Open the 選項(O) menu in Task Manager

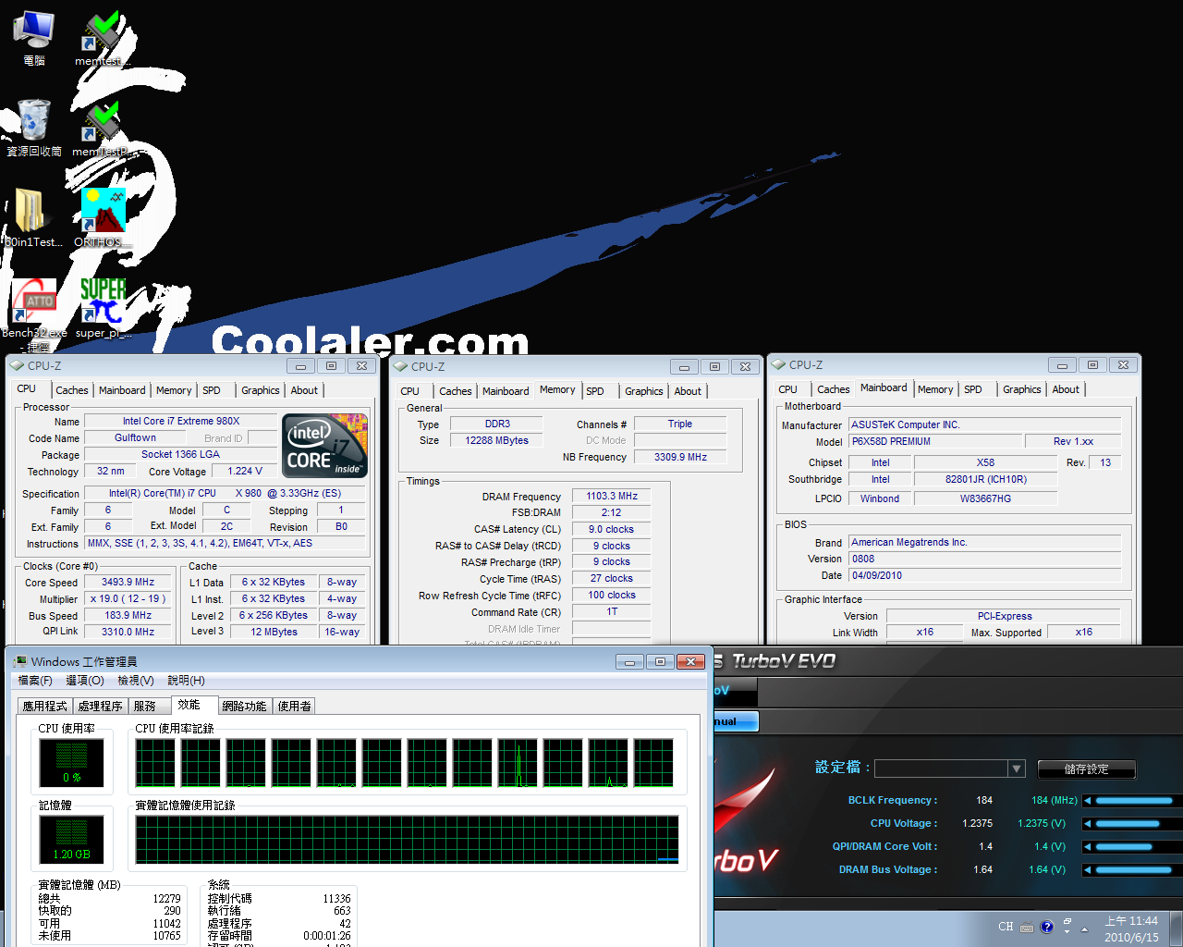(84, 681)
